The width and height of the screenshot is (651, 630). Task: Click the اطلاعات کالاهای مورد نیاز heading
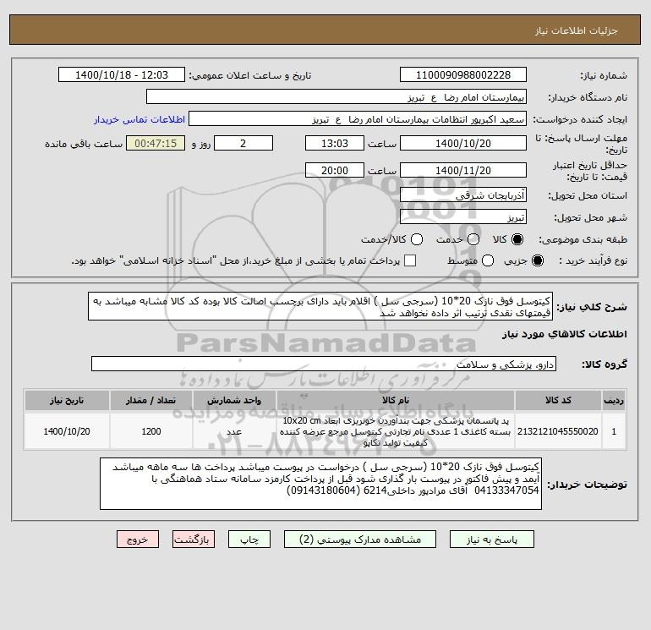564,334
